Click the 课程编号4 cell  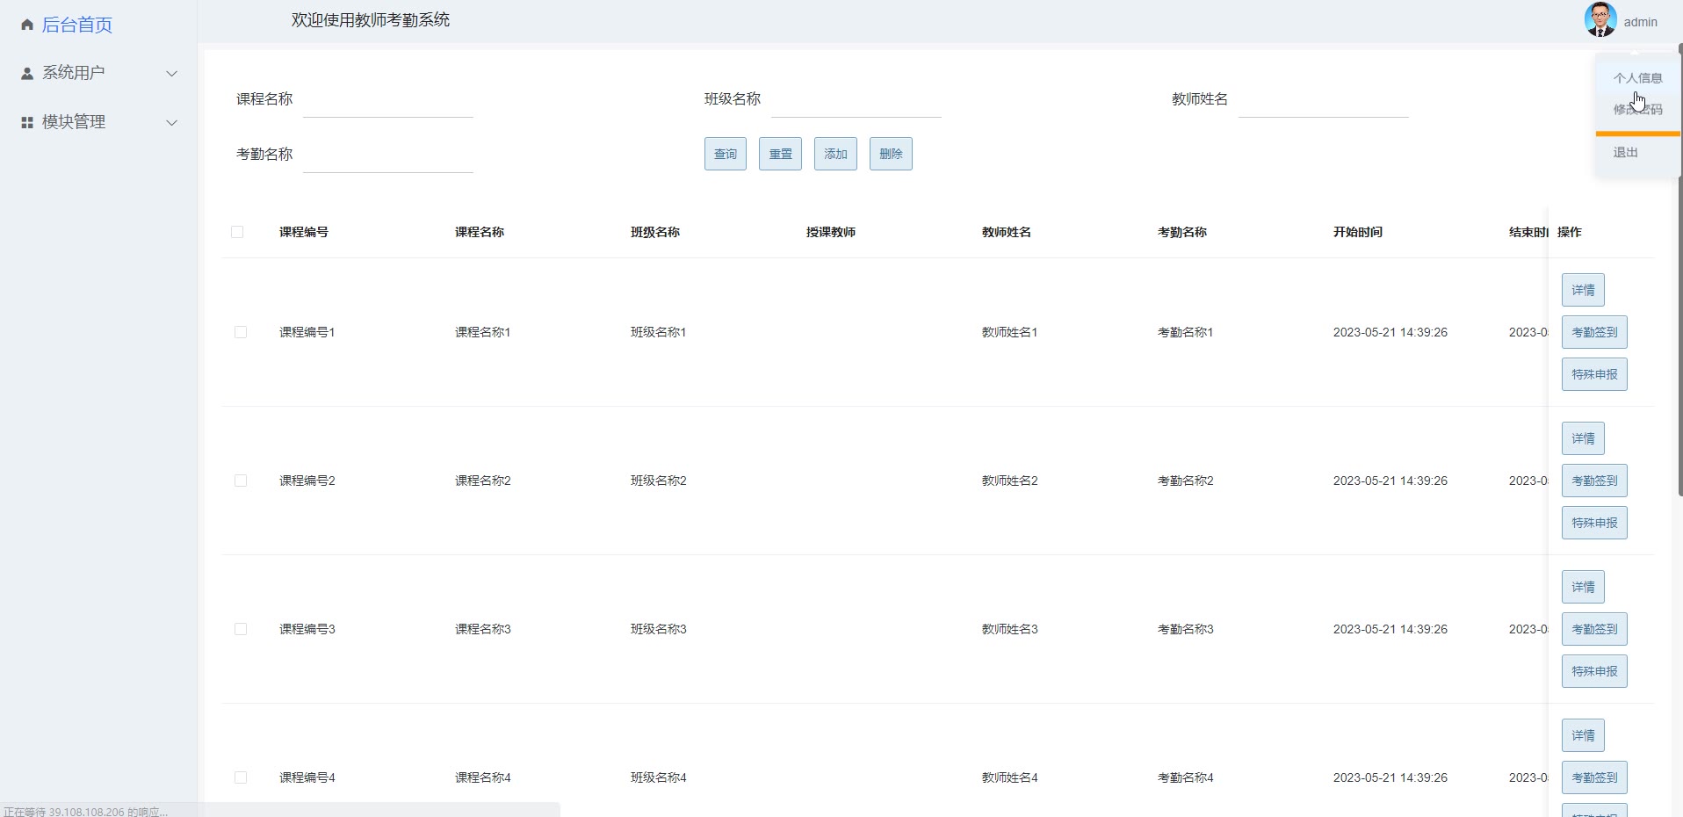(x=307, y=777)
